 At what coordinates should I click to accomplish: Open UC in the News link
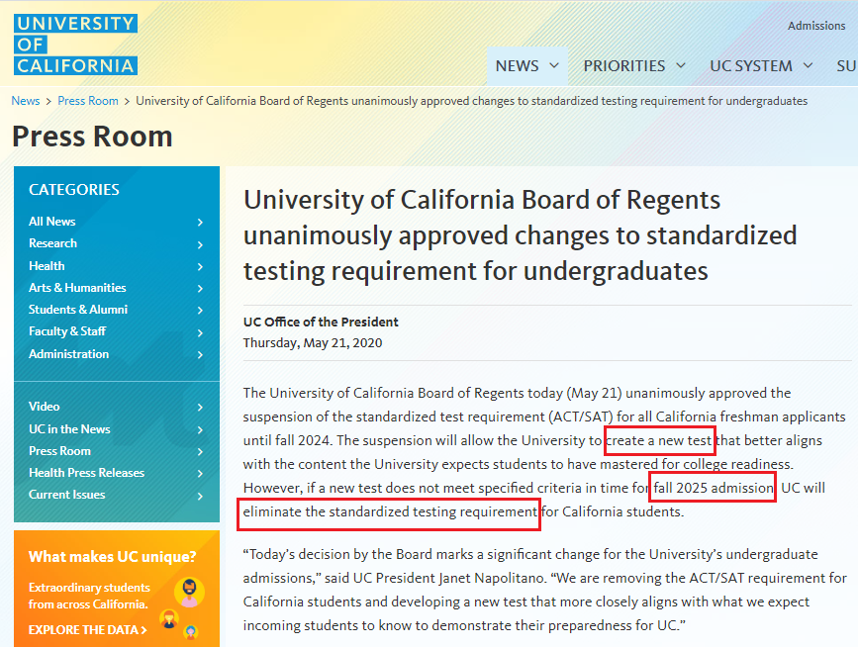[69, 429]
